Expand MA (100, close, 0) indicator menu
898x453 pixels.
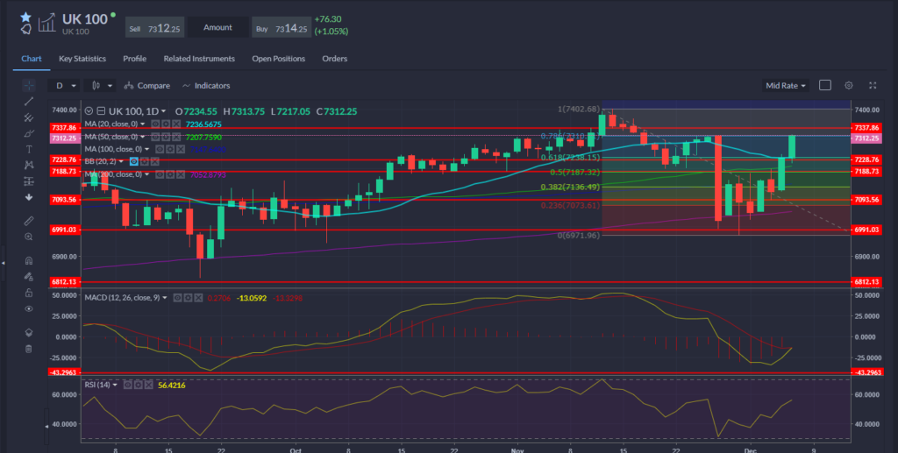point(146,149)
